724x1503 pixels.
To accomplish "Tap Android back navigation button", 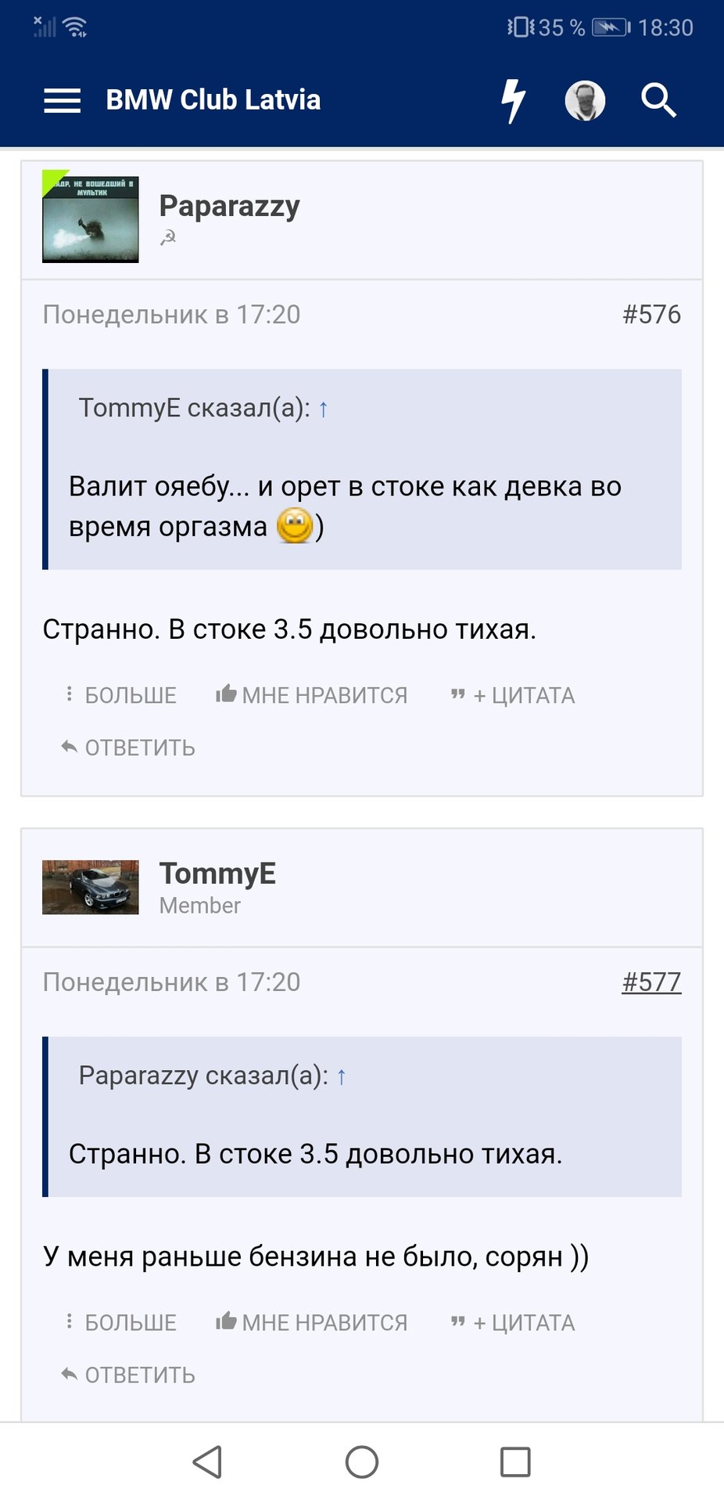I will [208, 1462].
